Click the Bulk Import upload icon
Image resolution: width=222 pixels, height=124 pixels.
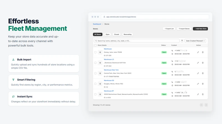(13, 60)
